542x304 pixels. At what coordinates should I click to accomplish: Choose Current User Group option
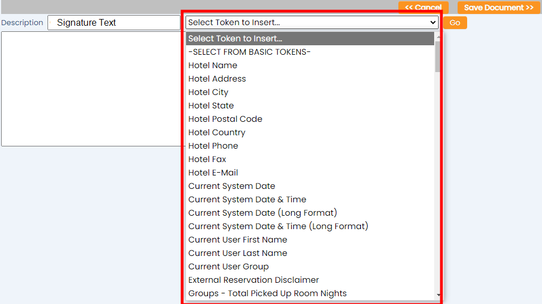coord(310,267)
